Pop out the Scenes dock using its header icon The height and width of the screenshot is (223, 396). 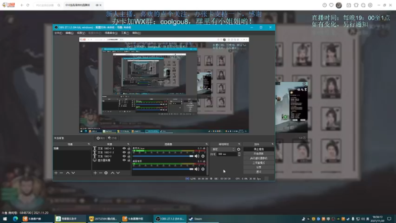coord(89,144)
